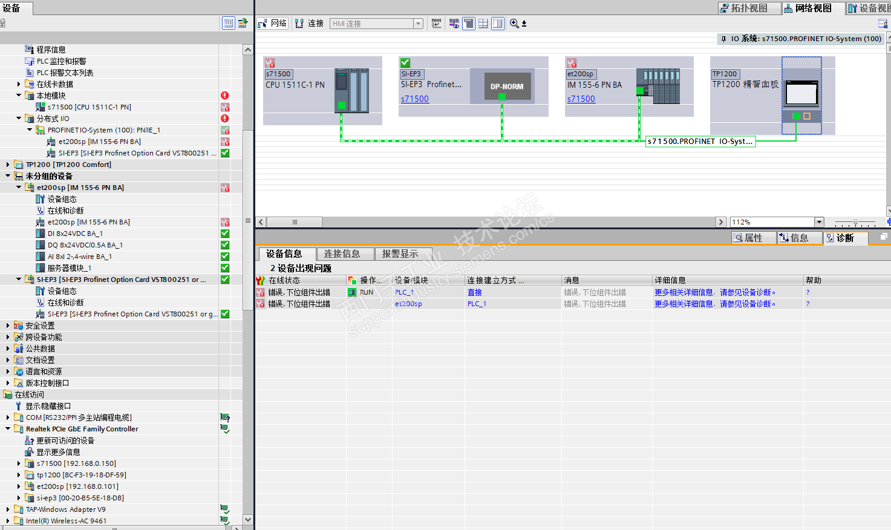Select si-ep3 [00-20-B5-5E-18-D8] accessible device
Screen dimensions: 891x530
click(80, 498)
